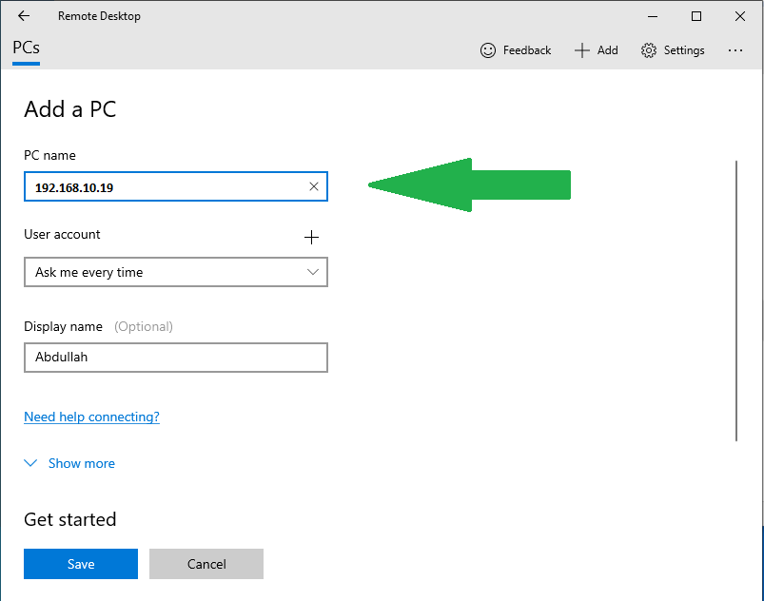Viewport: 764px width, 601px height.
Task: Open Feedback smiley icon
Action: click(x=488, y=50)
